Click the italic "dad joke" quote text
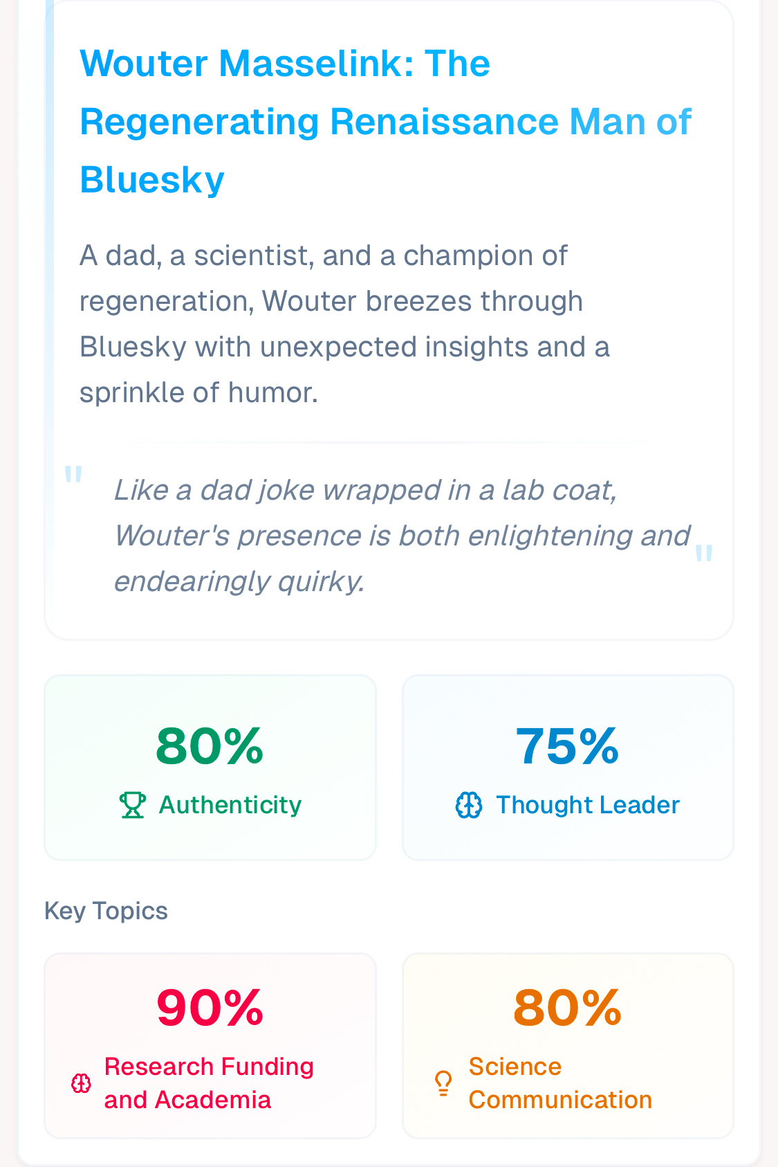This screenshot has width=778, height=1167. pyautogui.click(x=401, y=535)
